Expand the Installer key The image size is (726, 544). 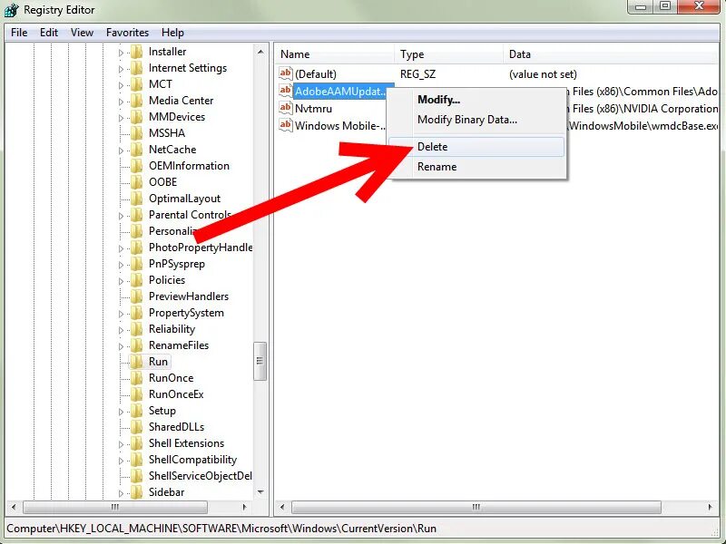pyautogui.click(x=122, y=53)
